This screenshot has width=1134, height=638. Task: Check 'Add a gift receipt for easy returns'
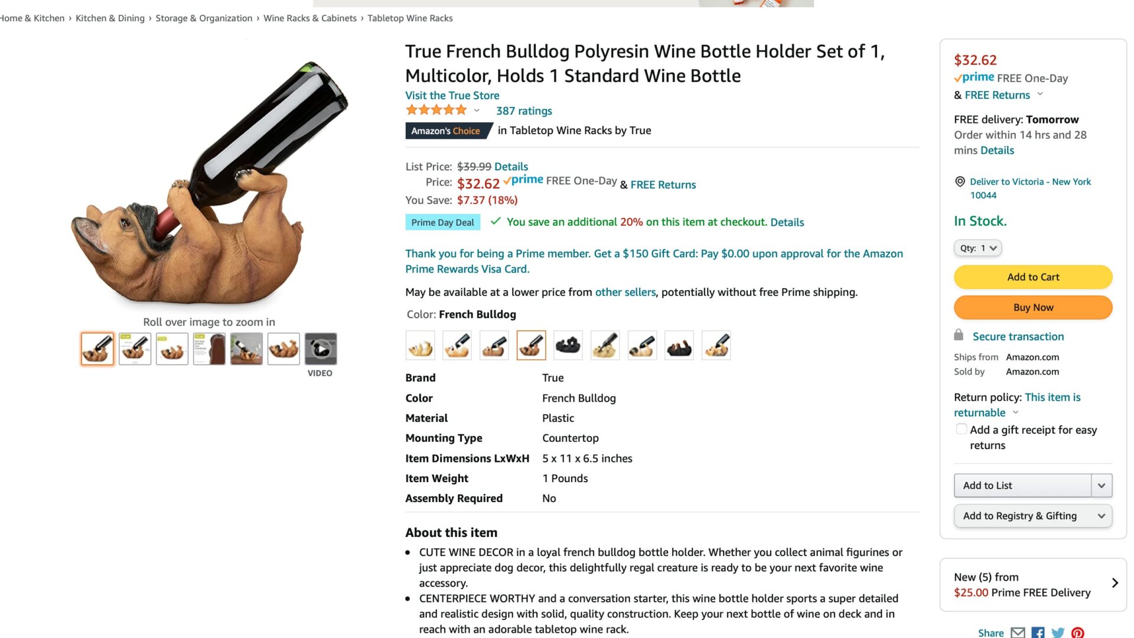[x=961, y=428]
